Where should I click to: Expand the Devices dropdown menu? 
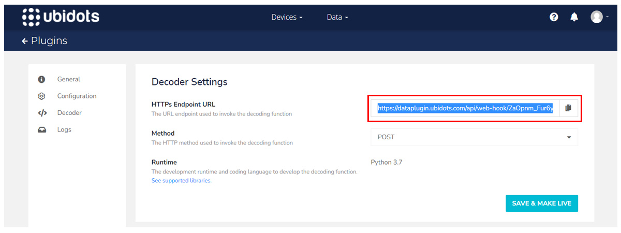tap(287, 17)
